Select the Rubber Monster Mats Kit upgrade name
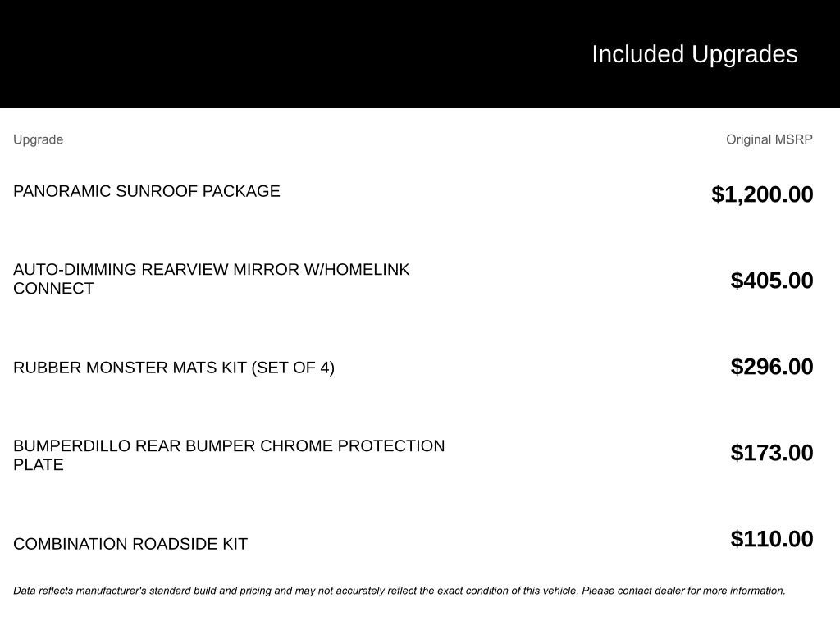 pyautogui.click(x=130, y=367)
